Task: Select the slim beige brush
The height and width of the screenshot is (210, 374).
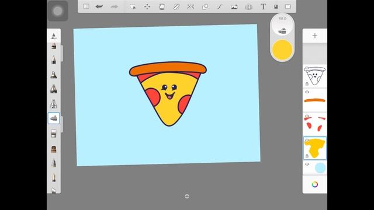Action: tap(54, 177)
